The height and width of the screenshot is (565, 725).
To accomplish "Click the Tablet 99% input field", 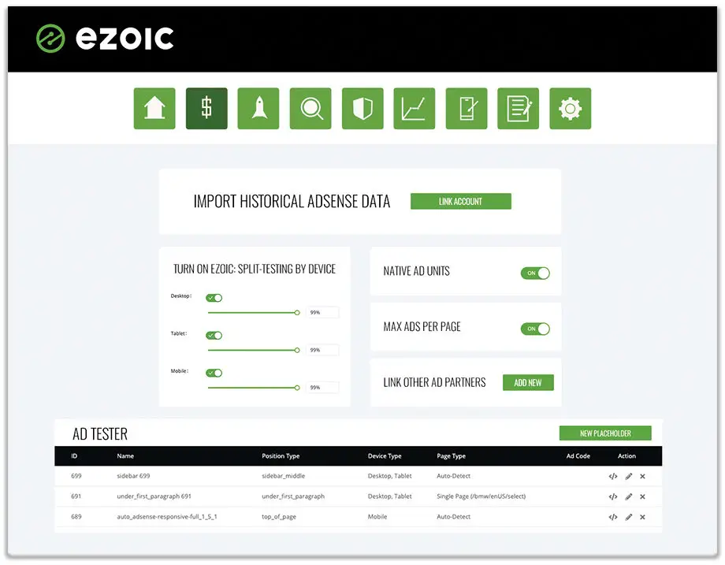I will coord(322,350).
